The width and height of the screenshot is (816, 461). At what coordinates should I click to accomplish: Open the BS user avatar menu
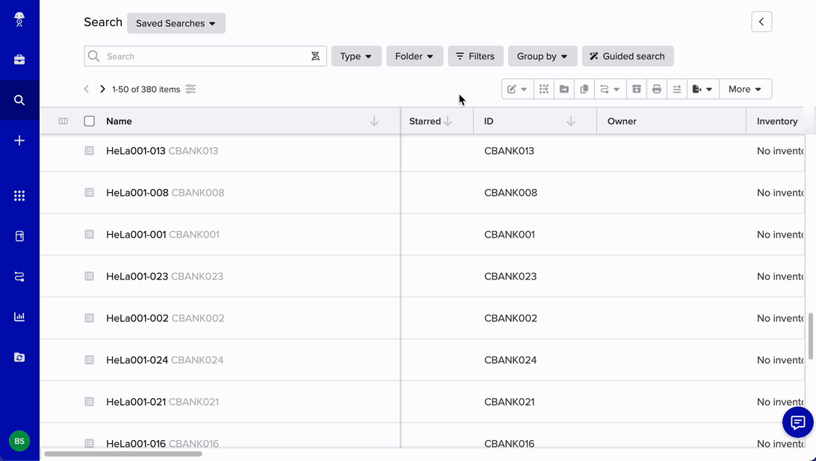coord(19,441)
